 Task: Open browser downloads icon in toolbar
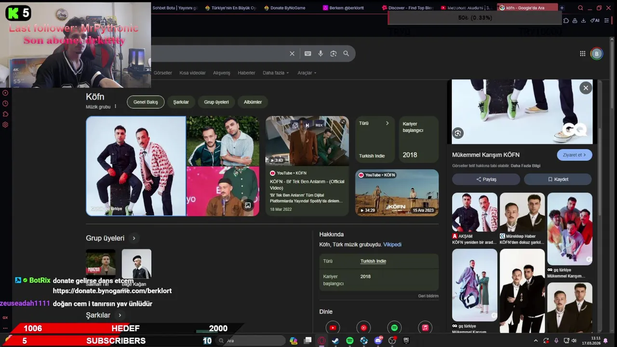(584, 20)
